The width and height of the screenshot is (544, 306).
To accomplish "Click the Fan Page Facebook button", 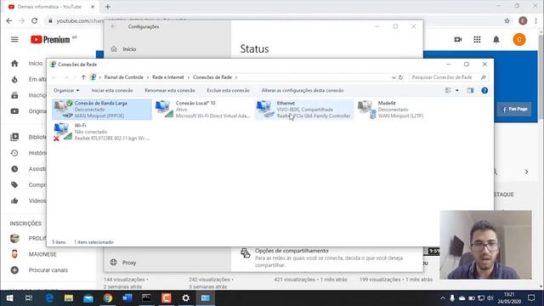I will pyautogui.click(x=514, y=110).
